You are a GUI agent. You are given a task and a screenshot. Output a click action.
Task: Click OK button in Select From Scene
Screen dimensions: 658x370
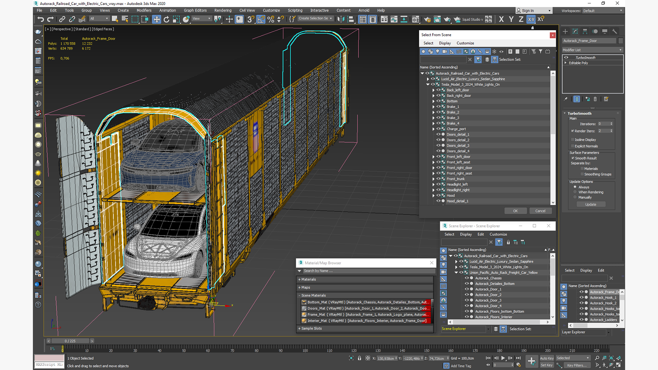pos(515,211)
